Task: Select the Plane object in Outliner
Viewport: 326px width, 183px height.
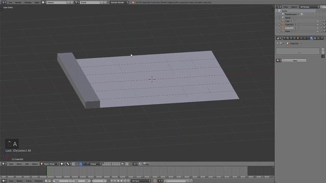Action: pos(287,31)
